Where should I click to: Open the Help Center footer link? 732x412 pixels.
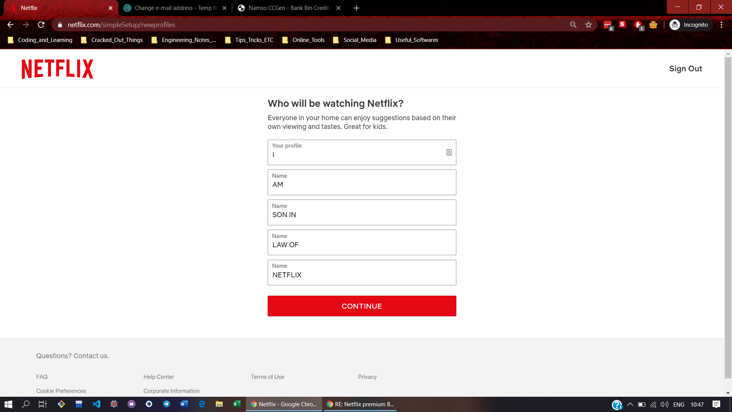159,377
